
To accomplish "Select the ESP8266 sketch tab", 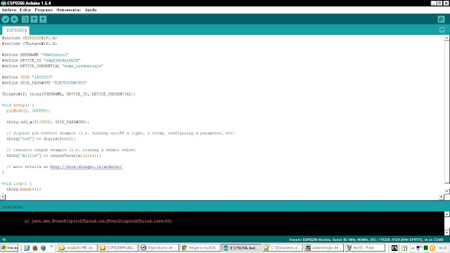I will 16,30.
